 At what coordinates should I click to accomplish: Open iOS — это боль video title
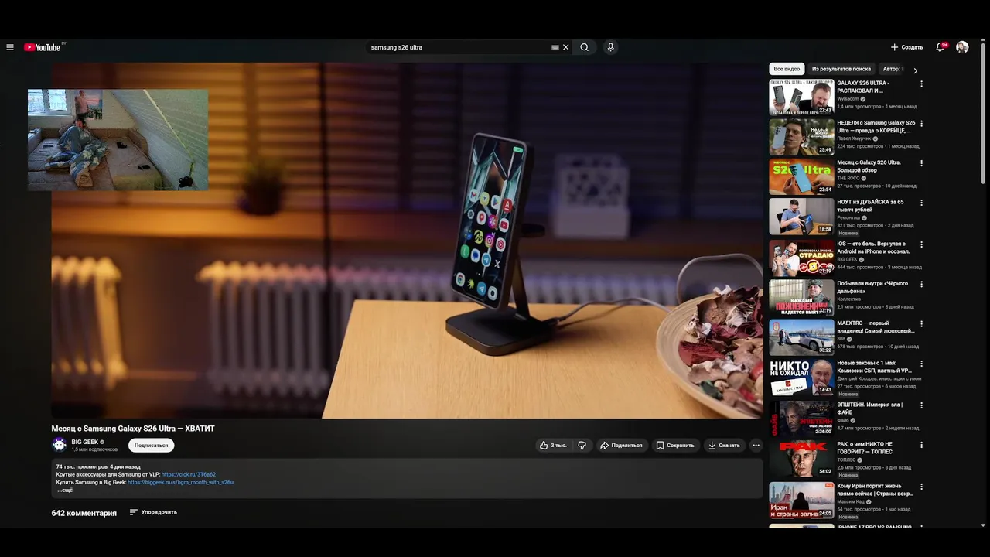point(873,248)
